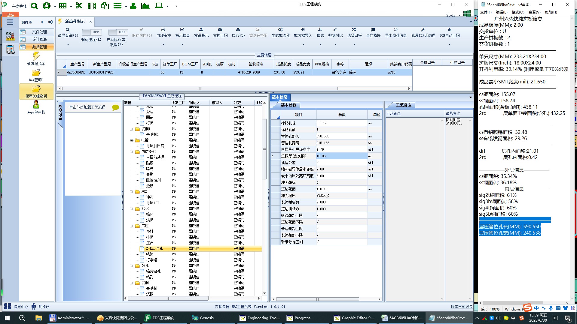
Task: Click the 修复ECN丢流程 wrench icon
Action: click(x=423, y=30)
